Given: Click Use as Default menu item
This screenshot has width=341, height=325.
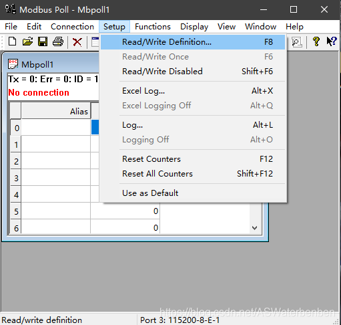Looking at the screenshot, I should [x=193, y=193].
